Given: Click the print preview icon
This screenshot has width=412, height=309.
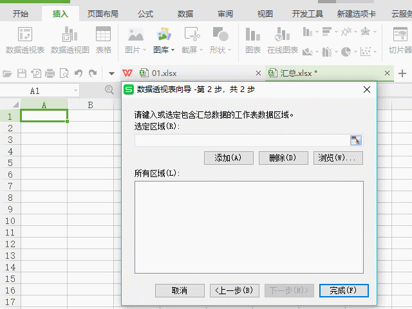Looking at the screenshot, I should (64, 73).
